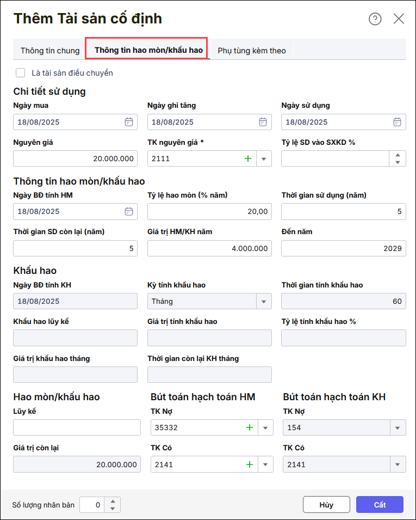Open calendar picker for Ngày mua
This screenshot has height=520, width=416.
tap(129, 122)
